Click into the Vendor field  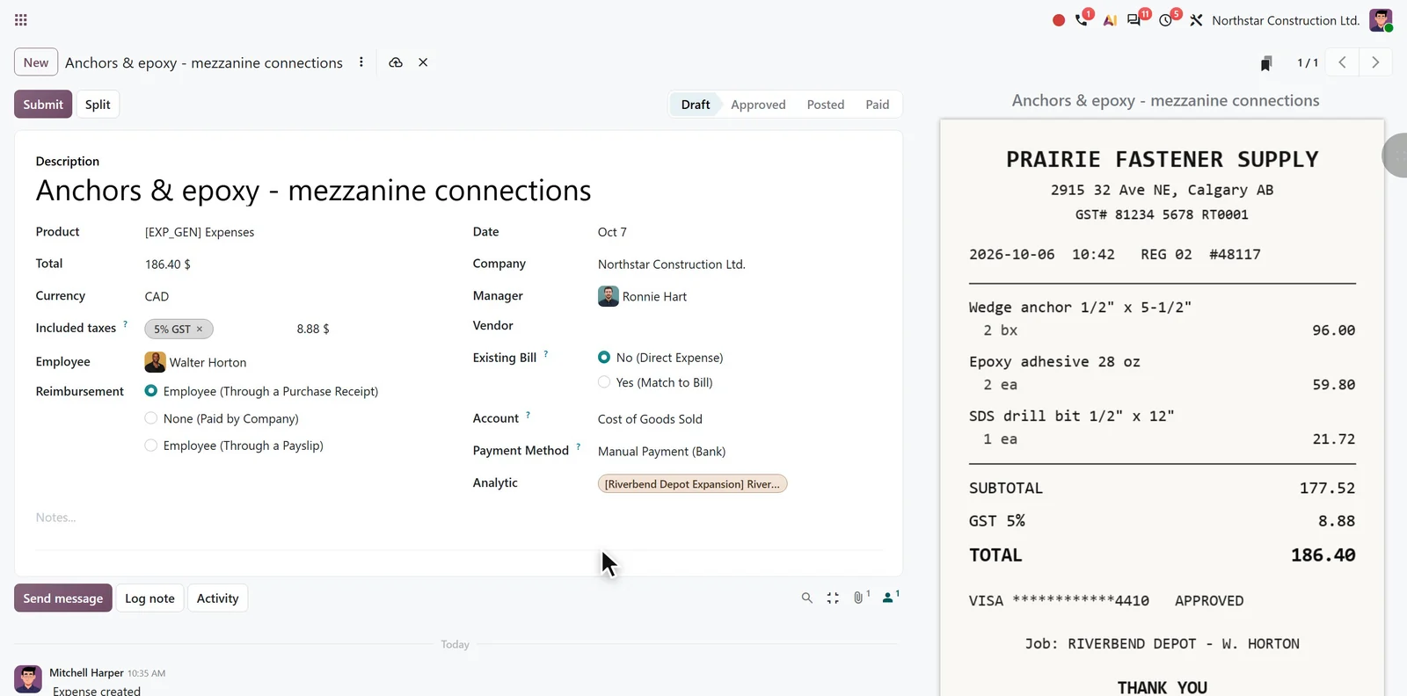click(739, 326)
